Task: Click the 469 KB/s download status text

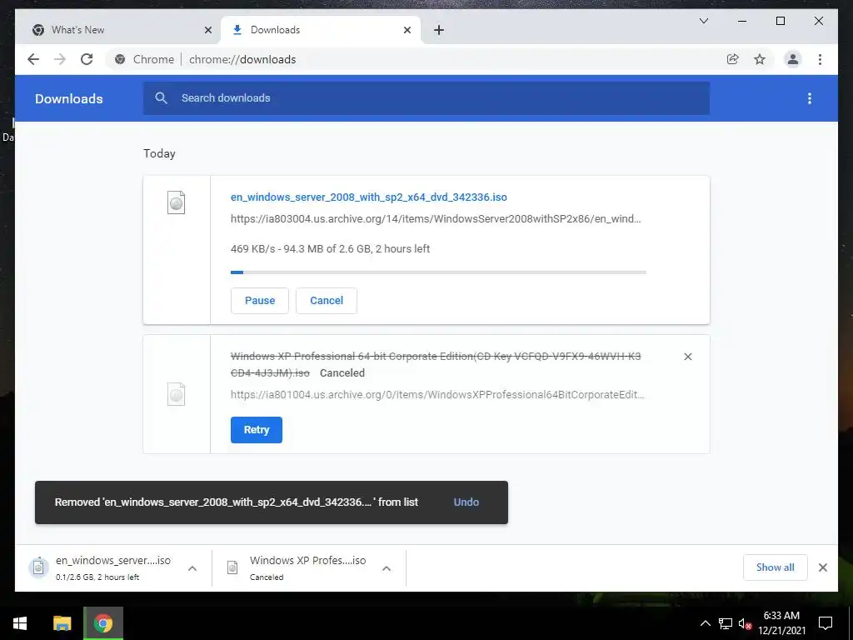Action: (330, 248)
